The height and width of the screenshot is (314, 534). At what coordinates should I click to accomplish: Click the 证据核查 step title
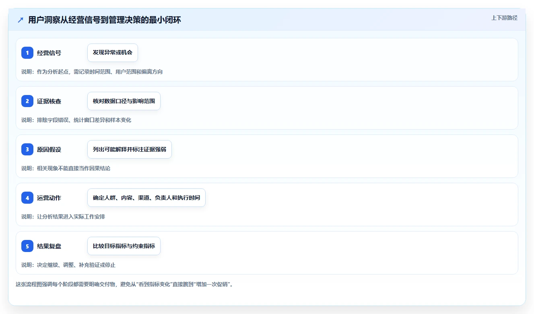tap(49, 101)
